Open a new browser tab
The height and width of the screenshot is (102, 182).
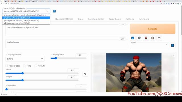click(164, 1)
